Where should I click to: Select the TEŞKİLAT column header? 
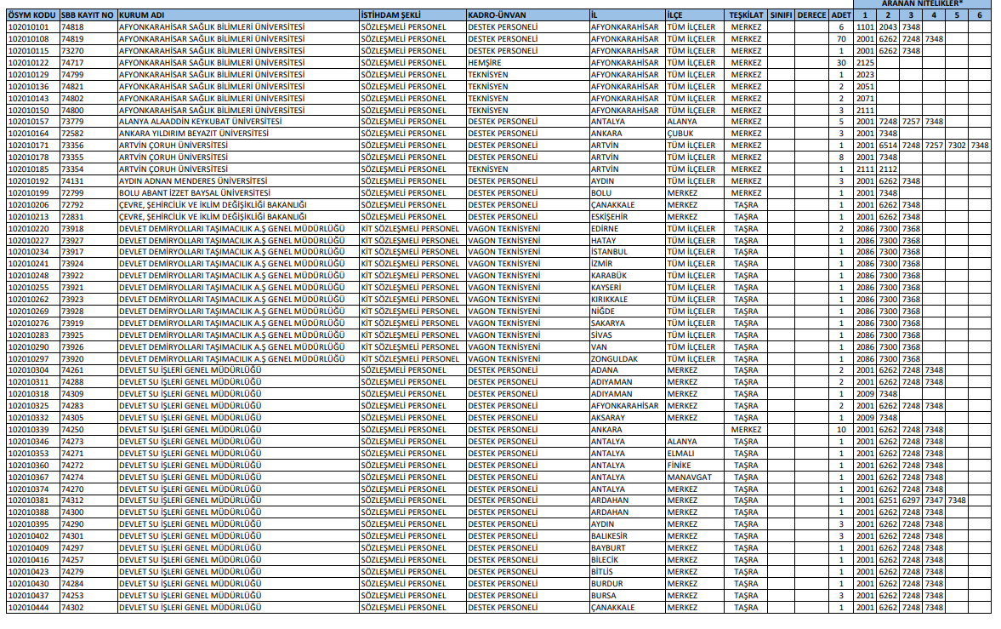click(x=746, y=15)
